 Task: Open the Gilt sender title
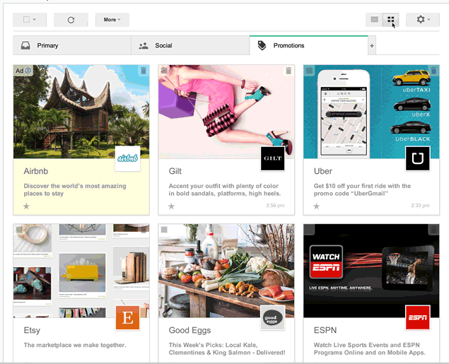175,171
